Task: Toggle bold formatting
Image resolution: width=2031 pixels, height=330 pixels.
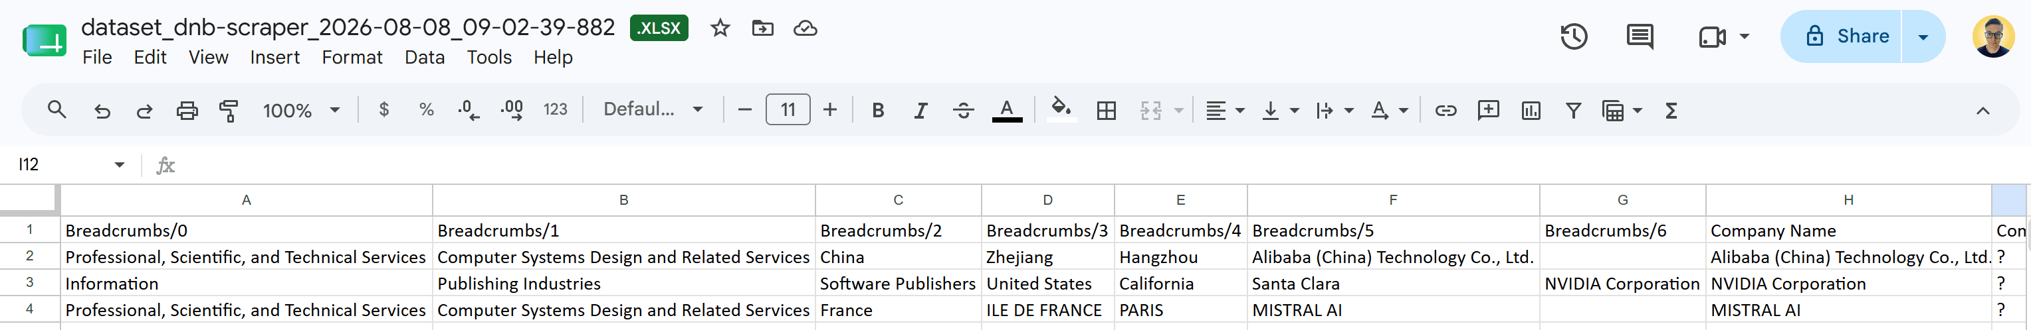Action: 877,110
